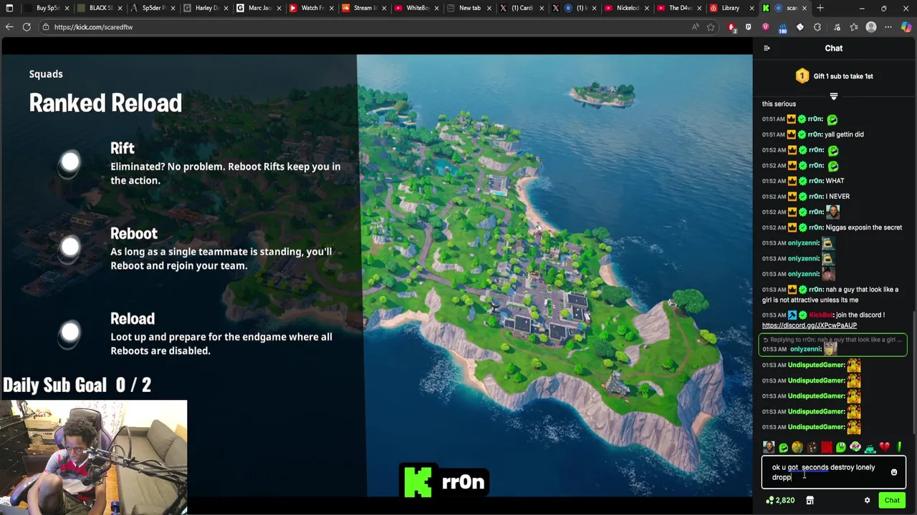
Task: Insert the teal cake quick emote
Action: tap(870, 447)
